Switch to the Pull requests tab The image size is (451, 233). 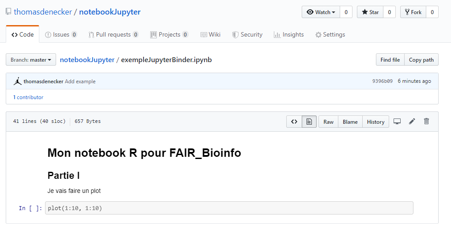pos(114,34)
